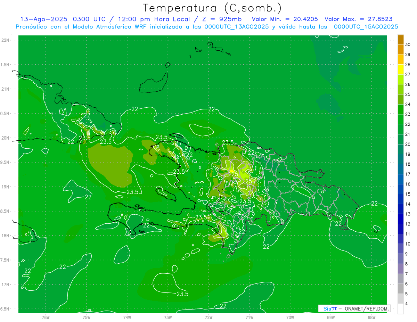Click the "20N" latitude axis label
The width and height of the screenshot is (417, 322).
click(6, 138)
